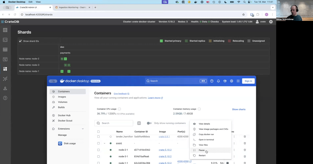
Task: Click shard 1 square on node-2 row
Action: (65, 59)
